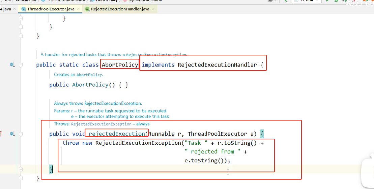Close the ThreadPoolExecutor.java tab
This screenshot has height=189, width=374.
(79, 9)
